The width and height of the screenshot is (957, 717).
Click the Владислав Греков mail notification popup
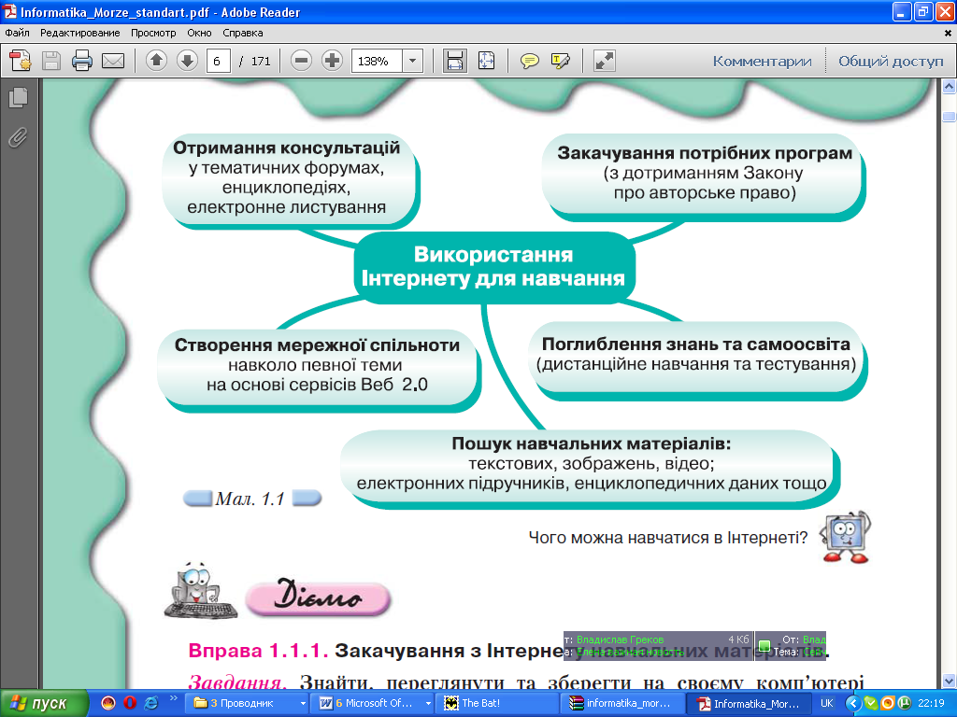tap(659, 646)
